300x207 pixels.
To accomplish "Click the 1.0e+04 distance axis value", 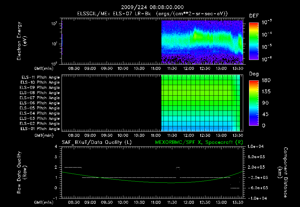I will 255,147.
